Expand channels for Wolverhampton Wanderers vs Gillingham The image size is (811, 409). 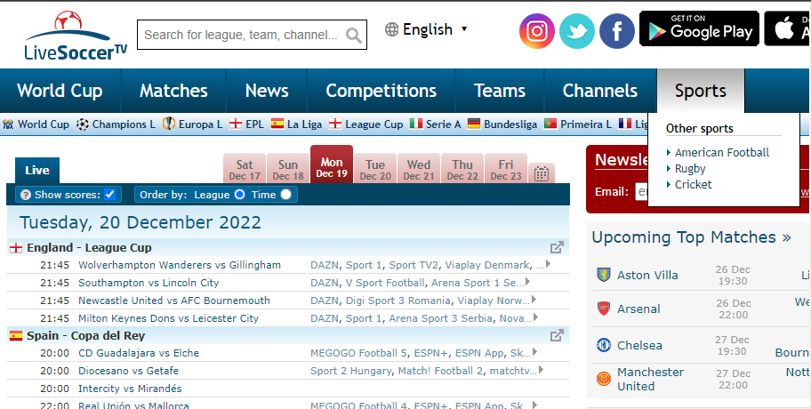[549, 264]
